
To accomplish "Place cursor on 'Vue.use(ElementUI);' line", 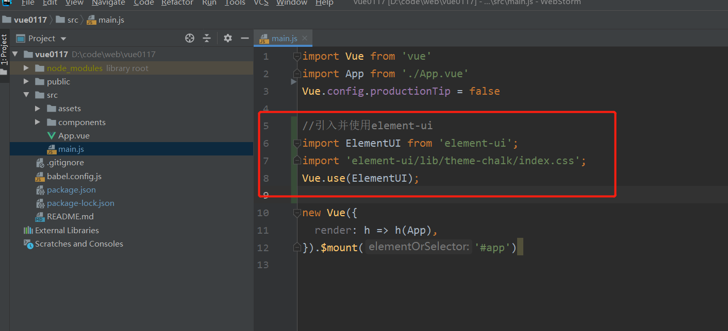I will pos(361,178).
